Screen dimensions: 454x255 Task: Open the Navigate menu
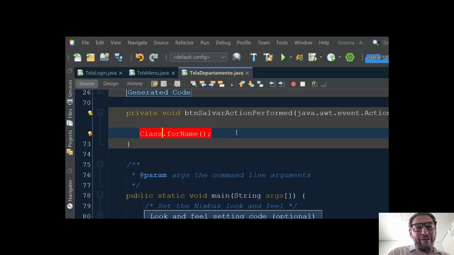137,42
